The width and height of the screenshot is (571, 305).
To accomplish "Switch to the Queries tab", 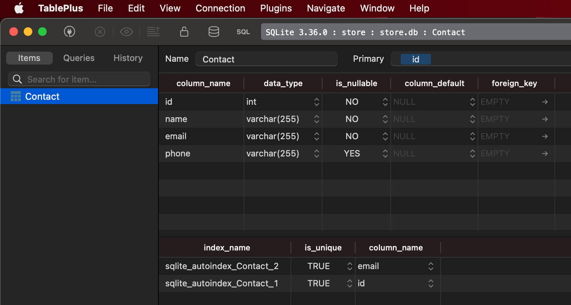I will click(x=79, y=58).
